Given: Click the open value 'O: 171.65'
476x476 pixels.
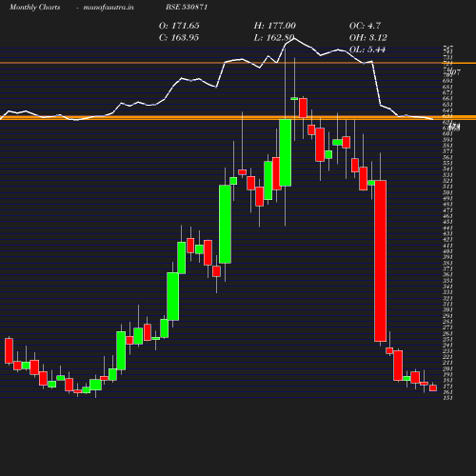Looking at the screenshot, I should coord(179,26).
